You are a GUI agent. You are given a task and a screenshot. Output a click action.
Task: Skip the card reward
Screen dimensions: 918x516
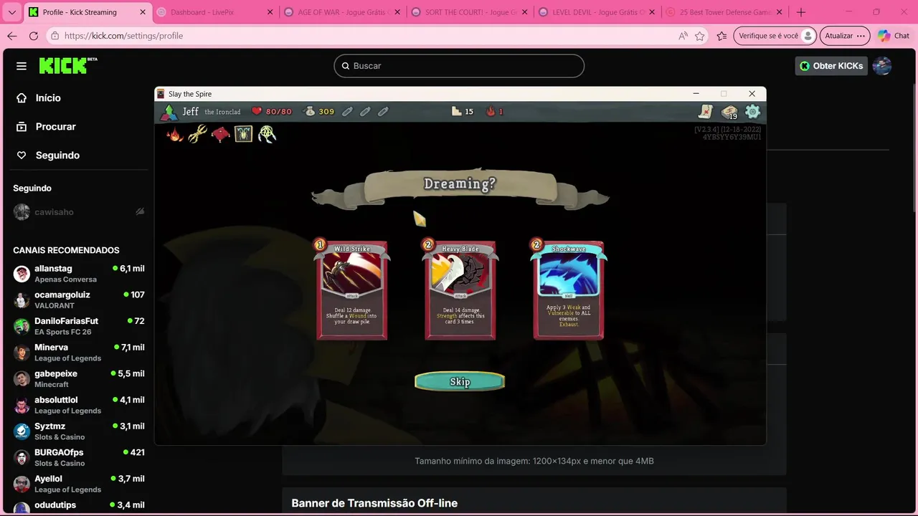pos(460,381)
